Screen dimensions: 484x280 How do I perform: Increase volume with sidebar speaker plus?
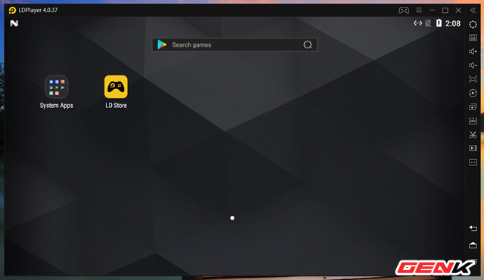[x=473, y=51]
